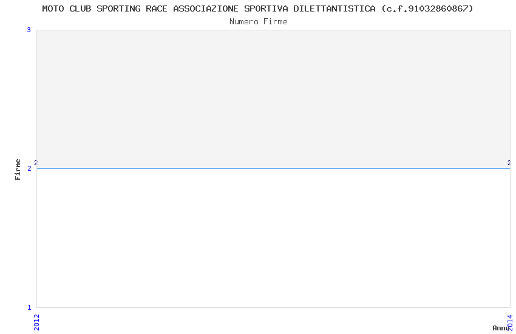Viewport: 516px width, 334px height.
Task: Click the chart title MOTO CLUB SPORTING RACE
Action: point(257,9)
